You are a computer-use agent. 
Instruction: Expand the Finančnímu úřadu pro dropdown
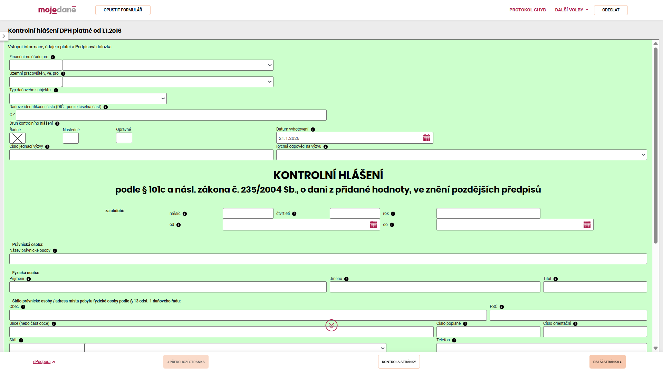tap(167, 65)
